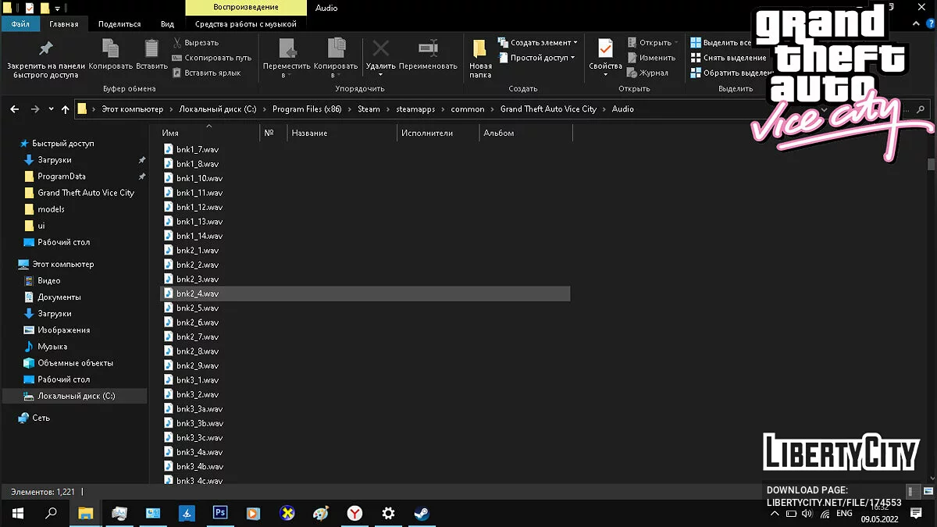Open recent locations dropdown chevron
The height and width of the screenshot is (527, 937).
(x=52, y=109)
